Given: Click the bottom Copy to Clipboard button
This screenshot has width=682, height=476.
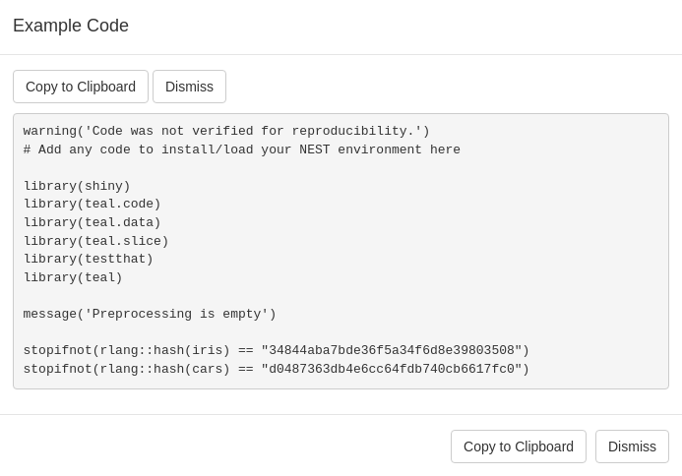Looking at the screenshot, I should tap(518, 446).
